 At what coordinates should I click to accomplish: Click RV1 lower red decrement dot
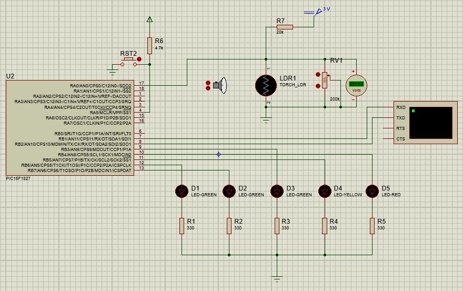tap(318, 86)
